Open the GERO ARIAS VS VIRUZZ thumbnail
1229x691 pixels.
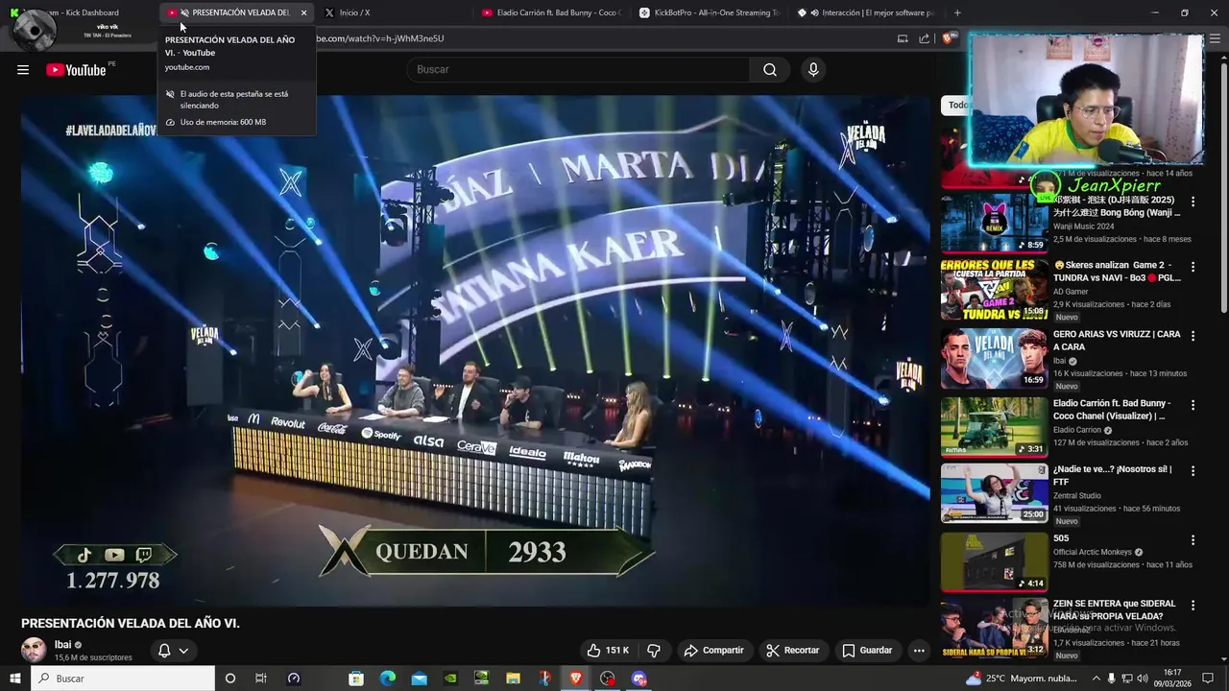(994, 359)
